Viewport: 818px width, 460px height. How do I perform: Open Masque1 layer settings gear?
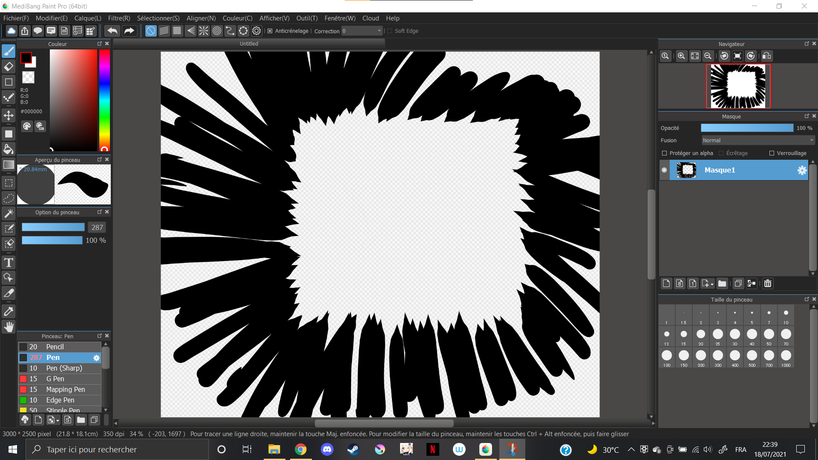click(x=802, y=170)
